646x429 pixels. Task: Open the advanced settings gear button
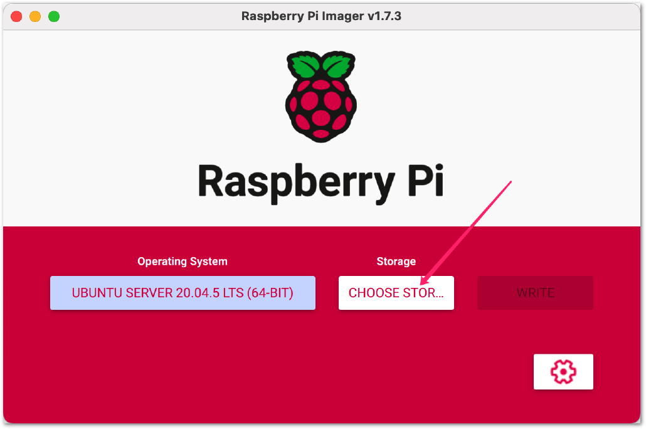coord(563,371)
